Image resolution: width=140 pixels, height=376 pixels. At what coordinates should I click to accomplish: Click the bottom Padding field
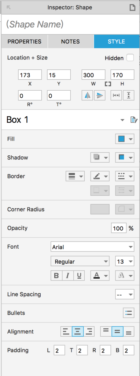click(129, 350)
